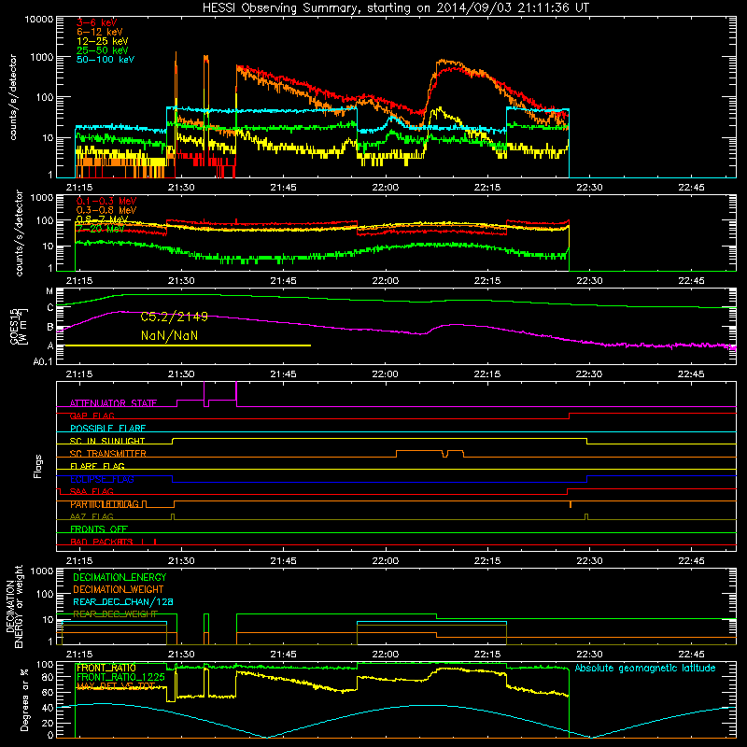The width and height of the screenshot is (747, 747).
Task: Click the Flags y-axis title
Action: click(x=38, y=466)
